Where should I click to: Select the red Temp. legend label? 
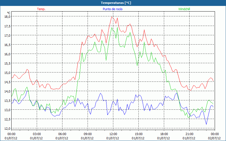click(x=41, y=9)
